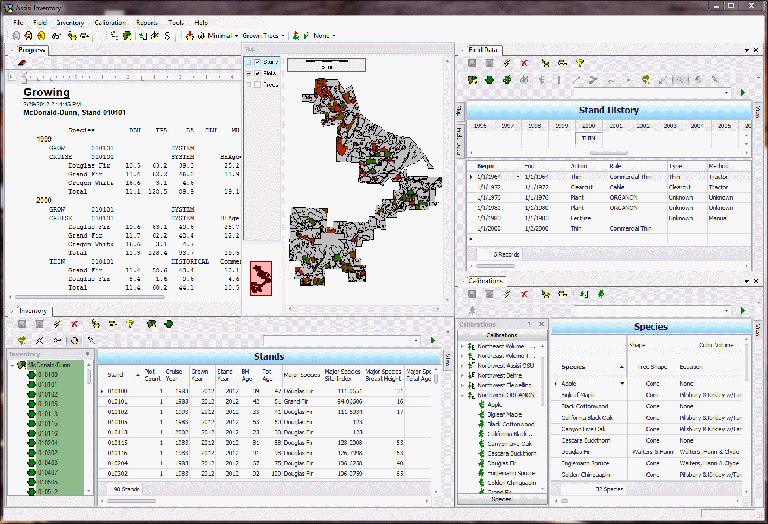Collapse the Stand layer node in map legend
The height and width of the screenshot is (524, 768).
pos(249,62)
